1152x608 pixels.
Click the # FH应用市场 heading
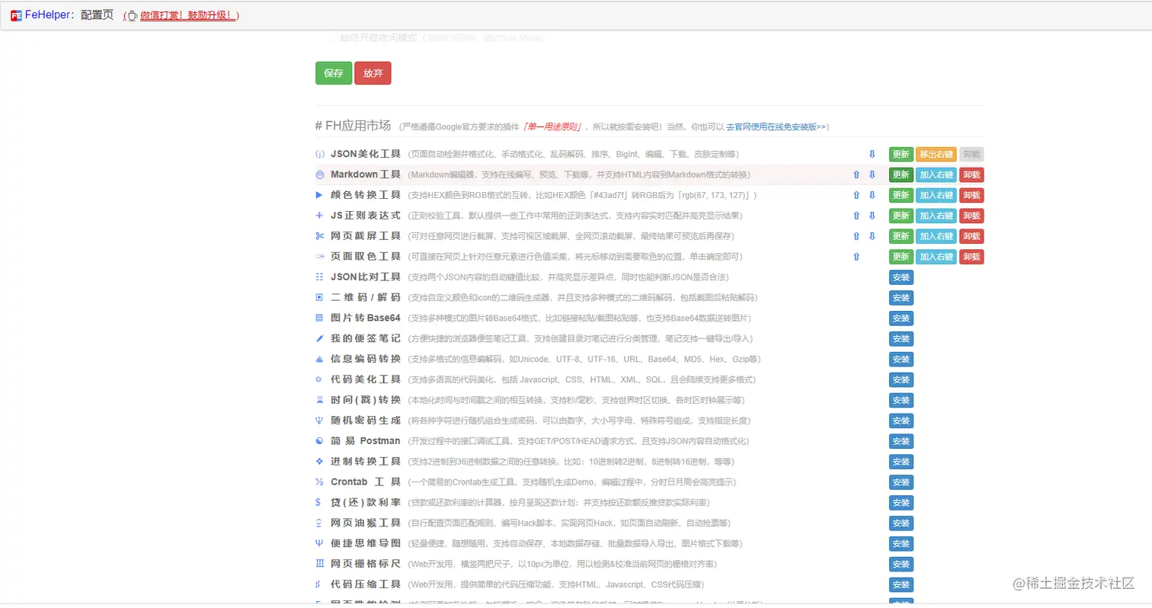354,126
